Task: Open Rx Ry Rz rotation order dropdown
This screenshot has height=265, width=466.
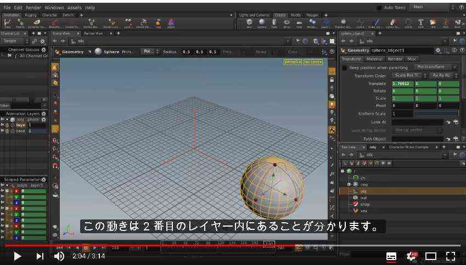Action: coord(443,76)
